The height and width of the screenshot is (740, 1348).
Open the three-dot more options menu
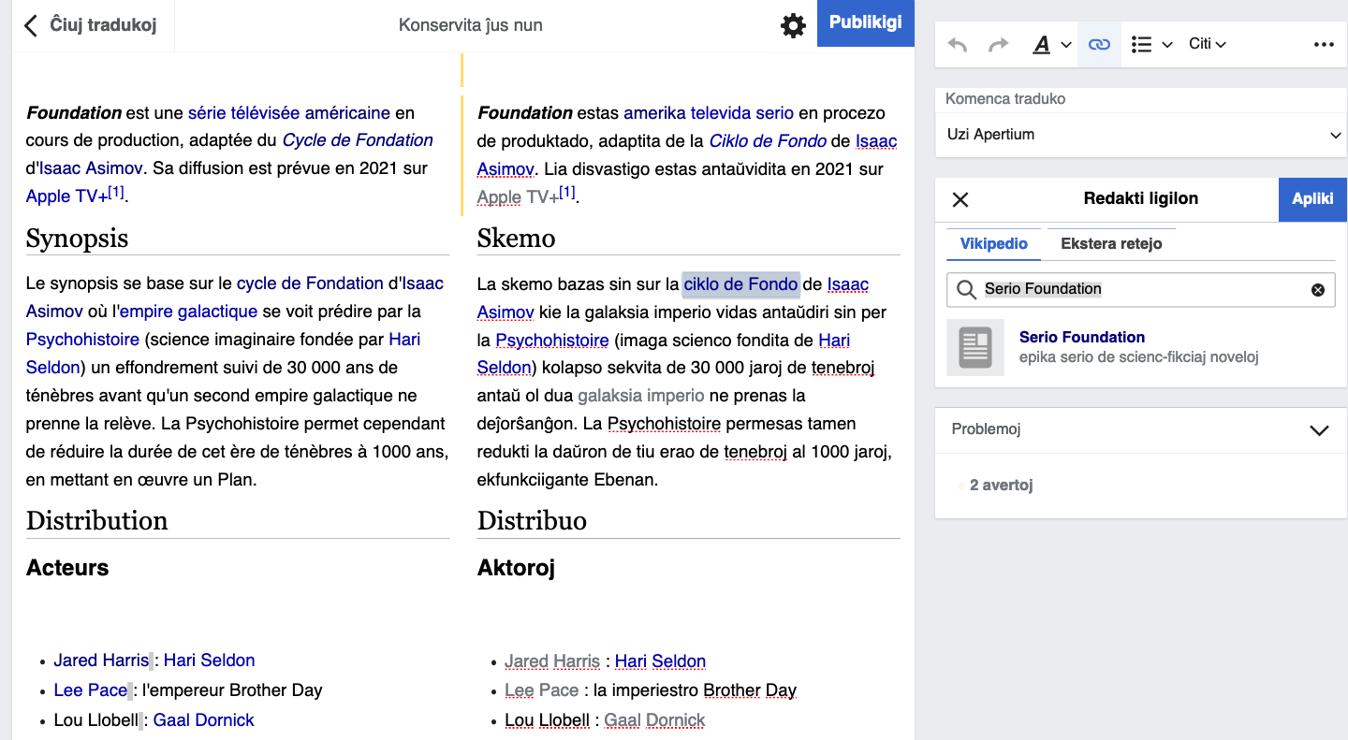coord(1323,45)
